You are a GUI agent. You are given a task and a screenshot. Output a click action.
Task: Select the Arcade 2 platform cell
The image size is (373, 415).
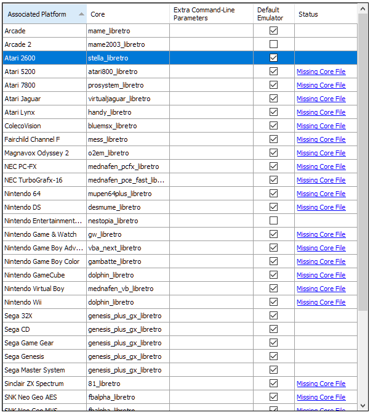pyautogui.click(x=45, y=44)
